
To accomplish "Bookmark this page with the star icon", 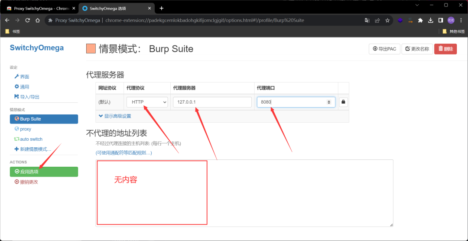I will tap(387, 20).
